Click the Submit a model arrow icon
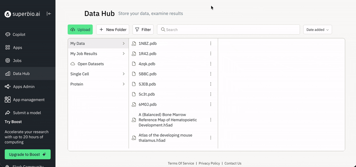The image size is (356, 167). [x=8, y=113]
